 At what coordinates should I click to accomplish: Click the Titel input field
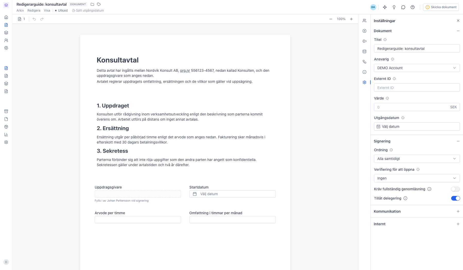tap(417, 48)
